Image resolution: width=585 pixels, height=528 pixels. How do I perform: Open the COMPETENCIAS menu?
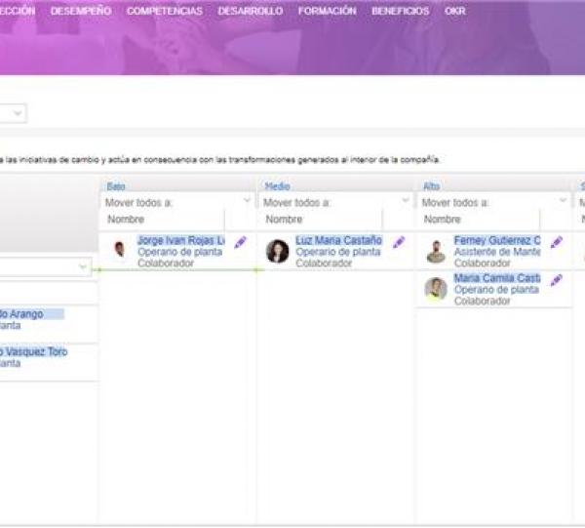pyautogui.click(x=165, y=11)
